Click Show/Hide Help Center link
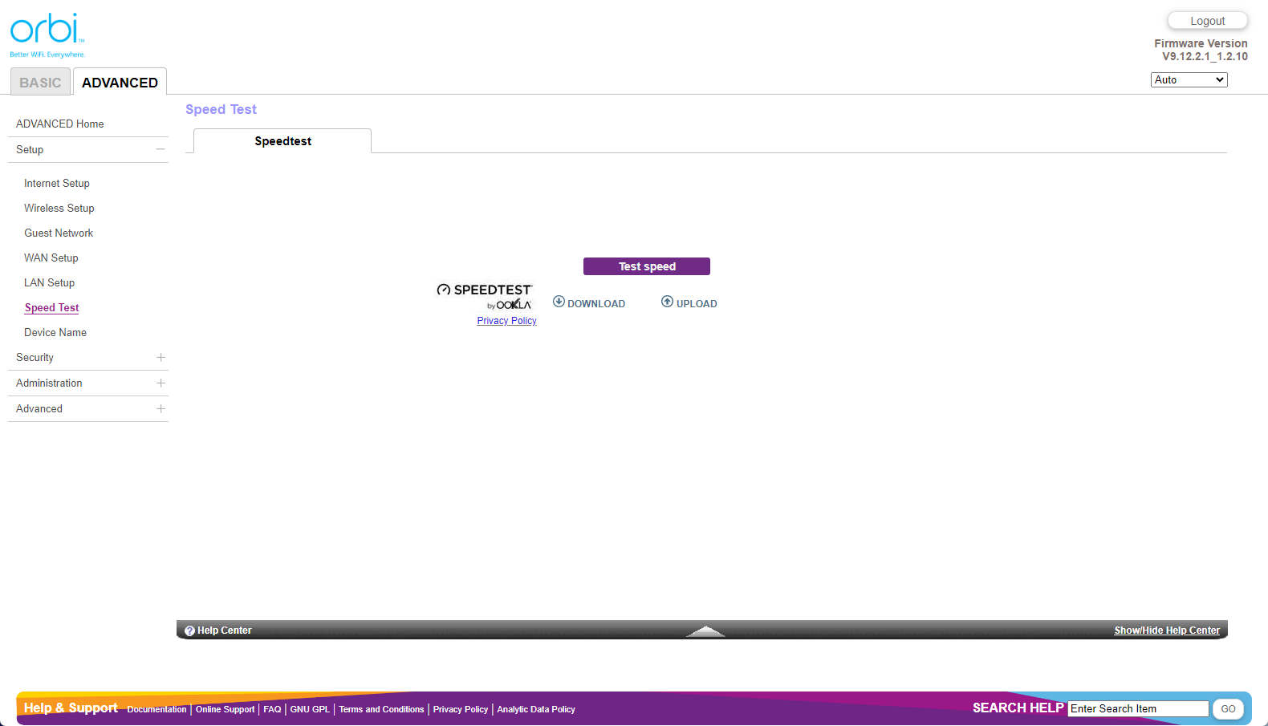Screen dimensions: 1268x726 tap(1166, 631)
